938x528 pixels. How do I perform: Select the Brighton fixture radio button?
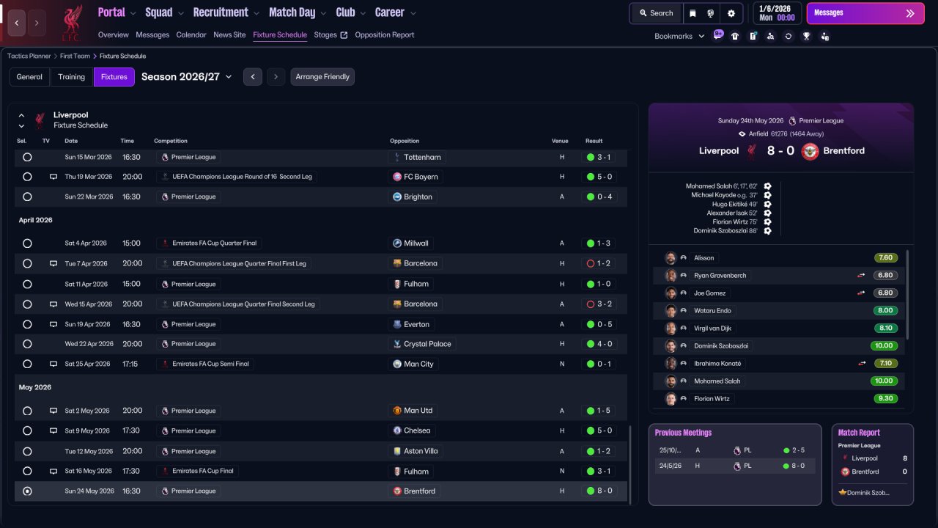coord(27,197)
